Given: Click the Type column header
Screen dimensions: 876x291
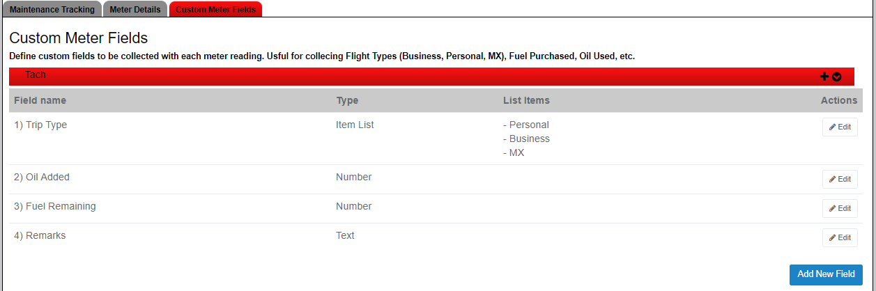Looking at the screenshot, I should pos(347,100).
